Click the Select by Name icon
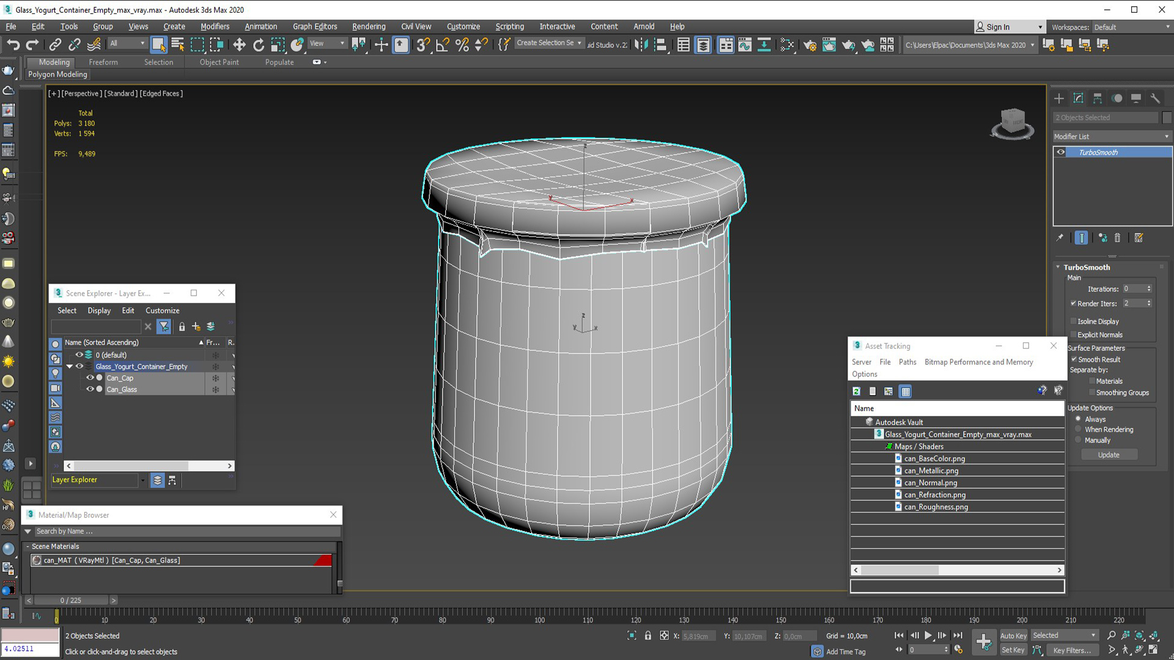Image resolution: width=1174 pixels, height=660 pixels. [x=178, y=45]
